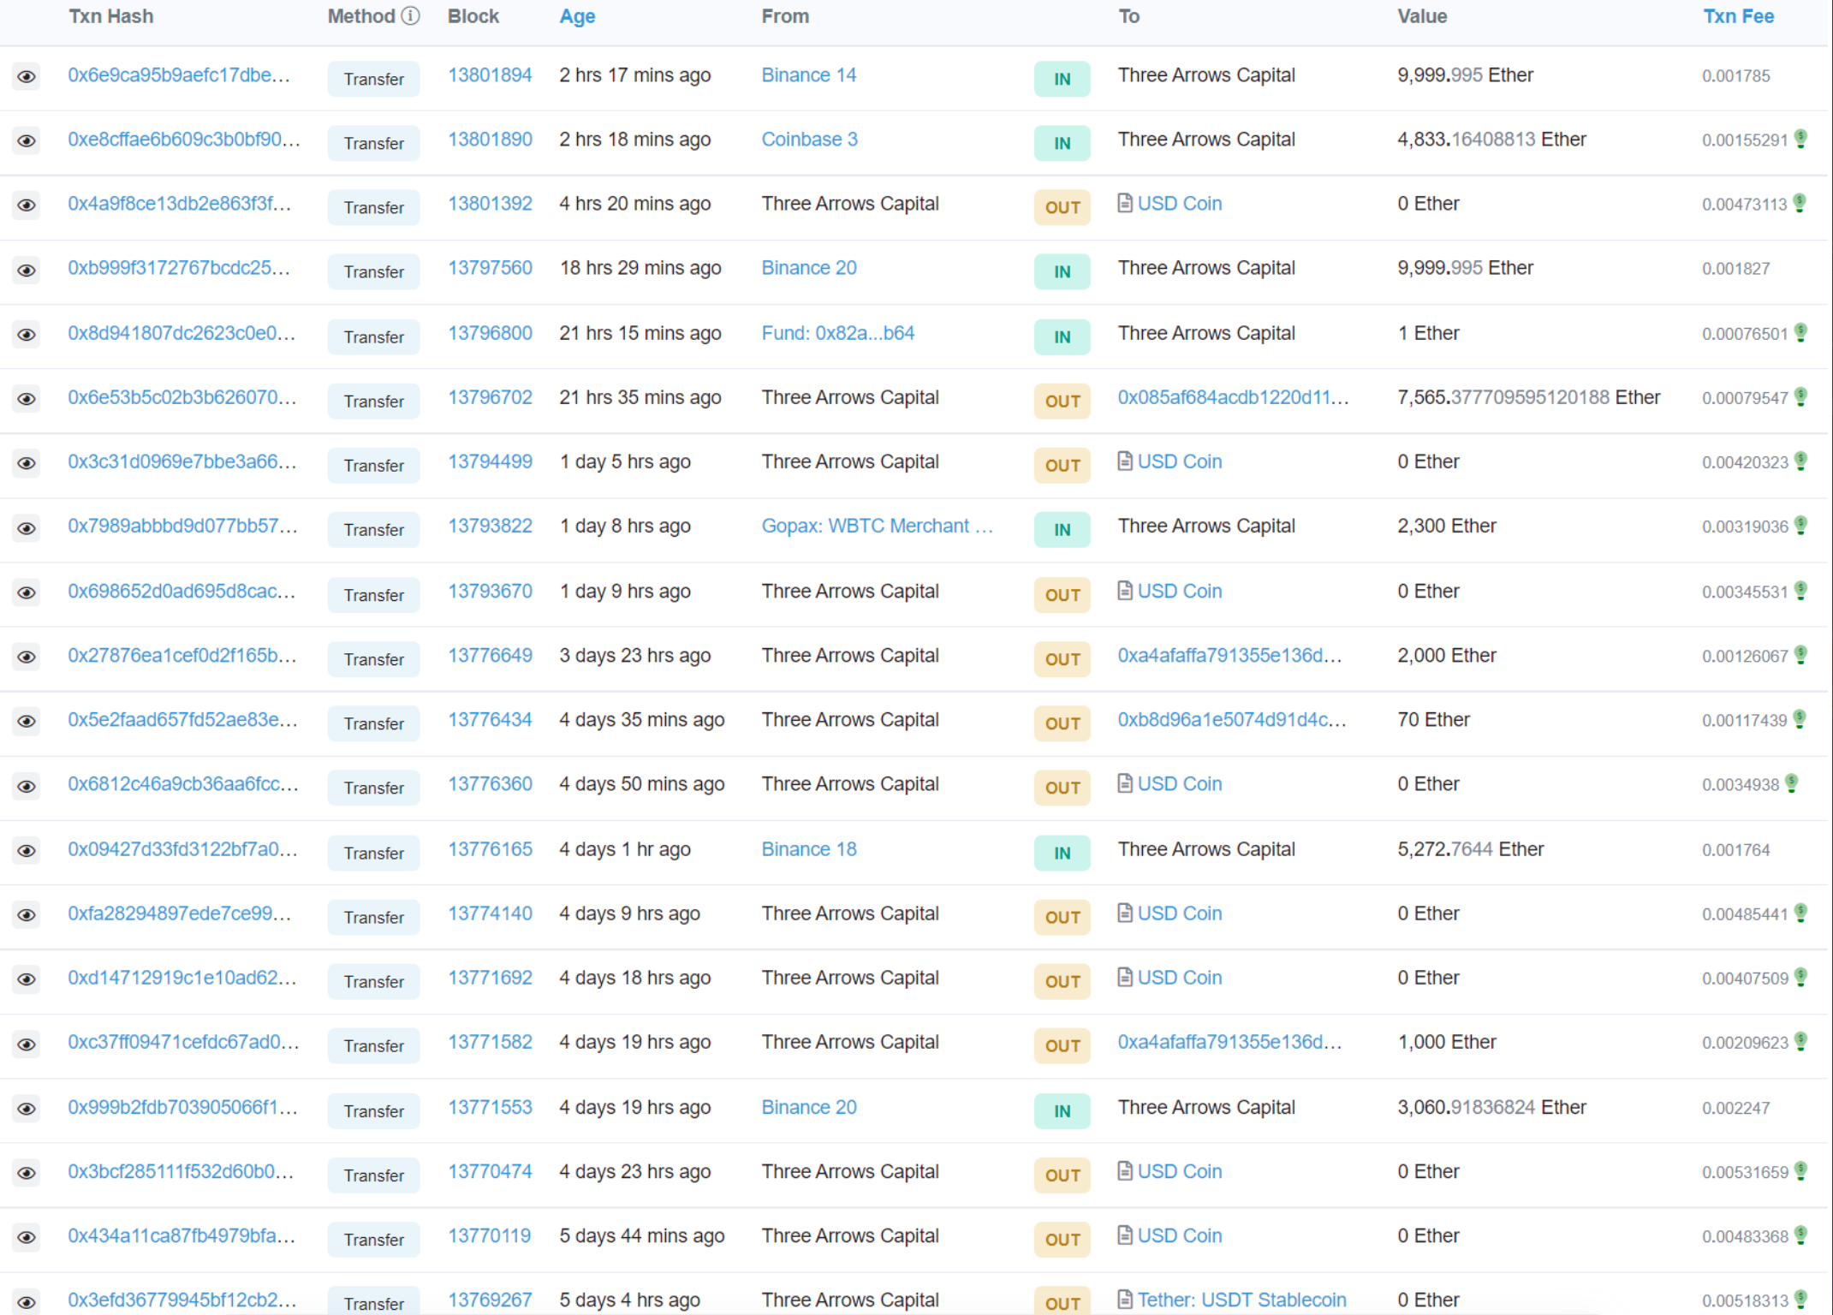
Task: Click the info icon next to Method header
Action: pos(411,16)
